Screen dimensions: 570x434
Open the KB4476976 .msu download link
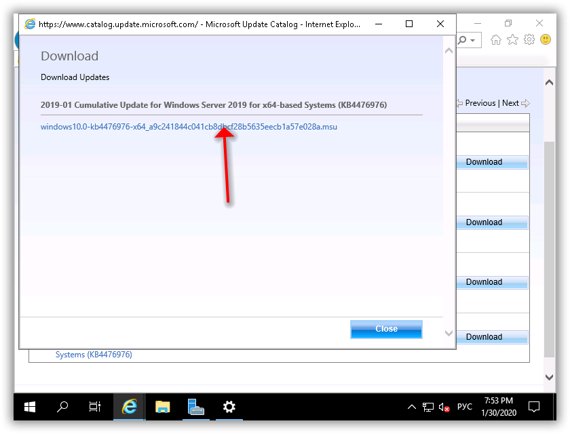click(x=189, y=127)
